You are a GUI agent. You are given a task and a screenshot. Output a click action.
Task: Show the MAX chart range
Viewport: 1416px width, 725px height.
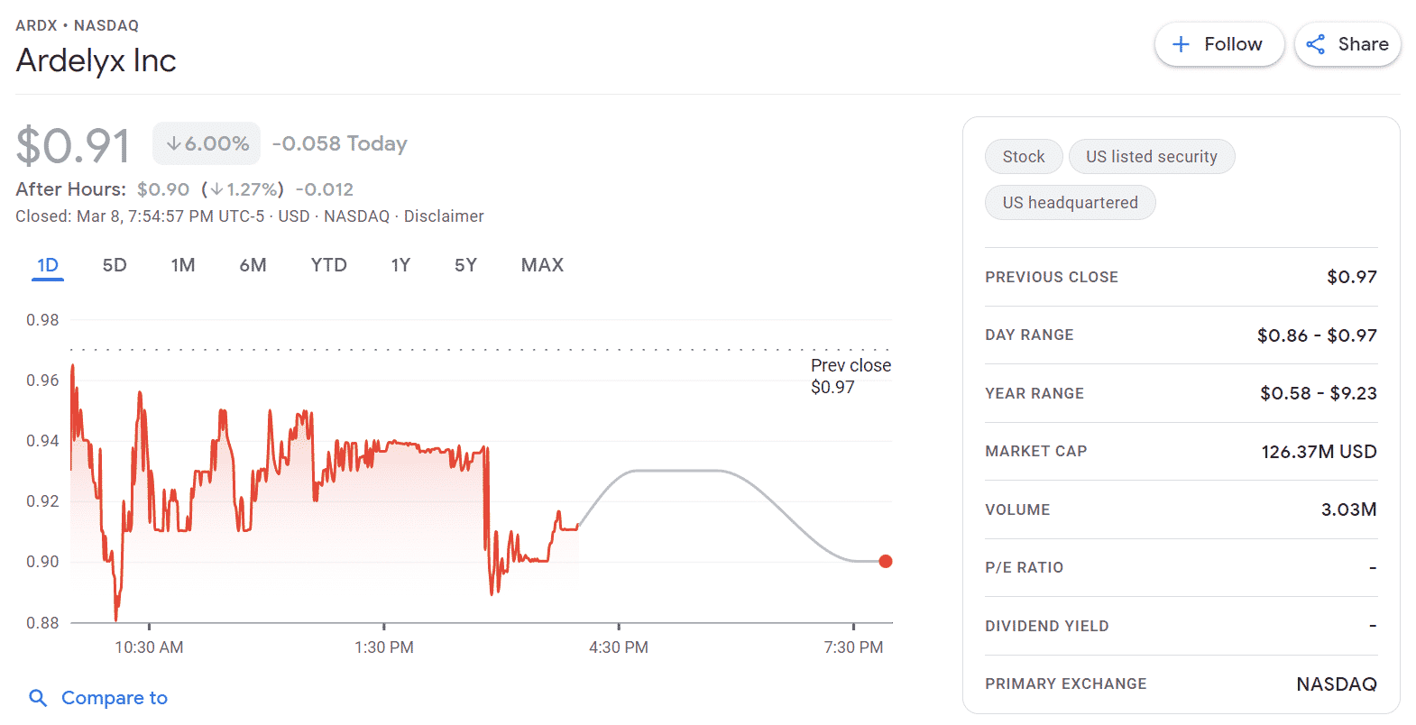(x=542, y=265)
